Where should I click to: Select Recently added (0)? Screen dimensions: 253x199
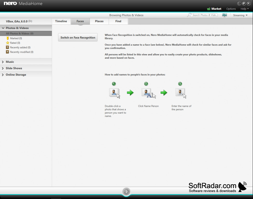tap(20, 47)
